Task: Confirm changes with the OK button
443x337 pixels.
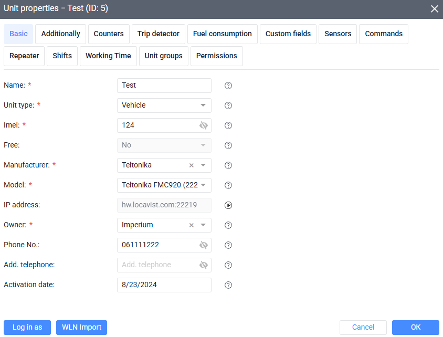Action: [415, 327]
